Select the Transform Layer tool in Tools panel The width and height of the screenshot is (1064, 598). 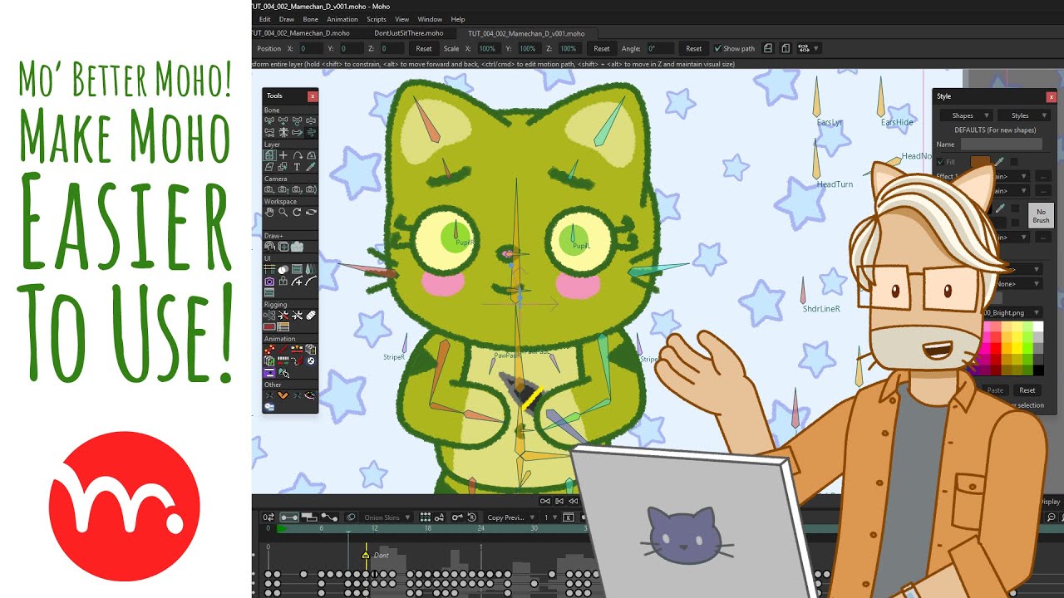[x=270, y=155]
